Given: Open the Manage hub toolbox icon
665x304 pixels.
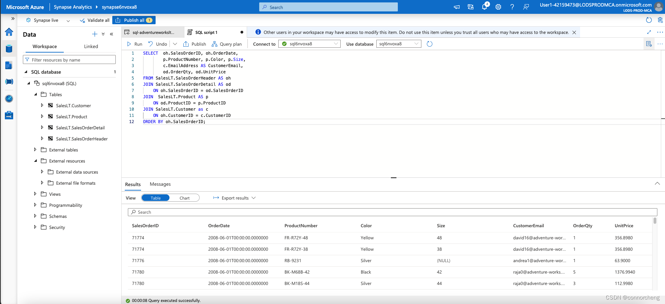Looking at the screenshot, I should 9,115.
